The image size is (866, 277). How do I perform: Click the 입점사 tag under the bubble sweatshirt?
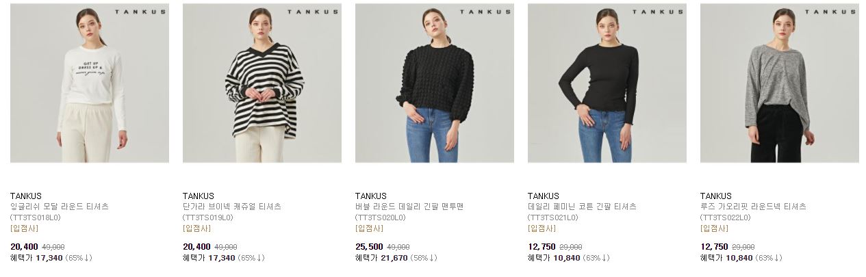coord(369,228)
